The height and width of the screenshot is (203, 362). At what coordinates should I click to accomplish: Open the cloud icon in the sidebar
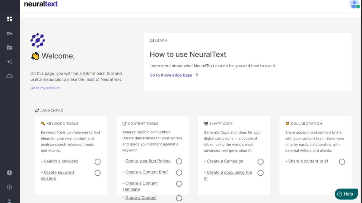tap(10, 76)
